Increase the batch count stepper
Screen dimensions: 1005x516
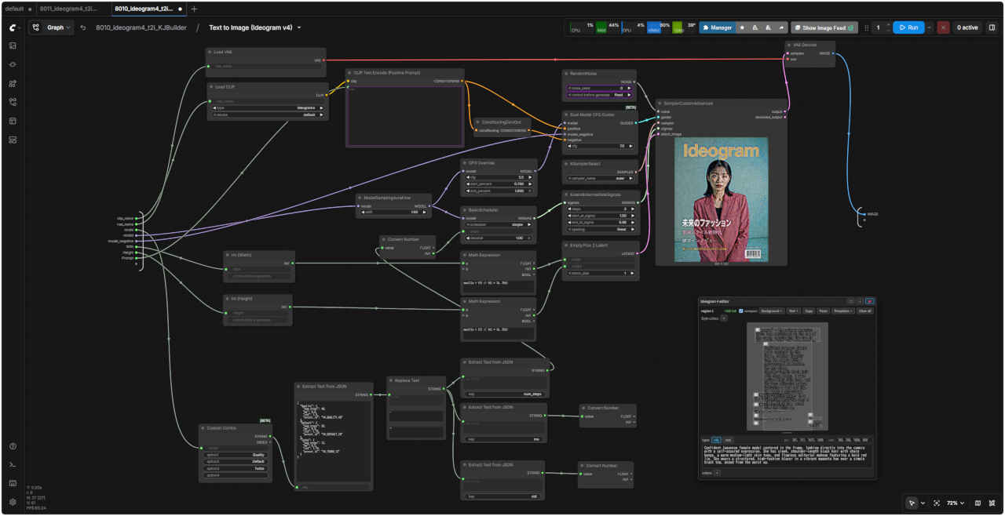coord(888,24)
